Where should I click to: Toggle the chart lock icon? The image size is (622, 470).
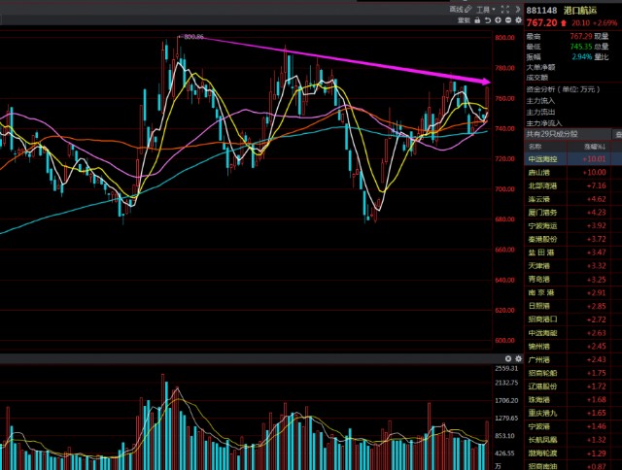477,20
